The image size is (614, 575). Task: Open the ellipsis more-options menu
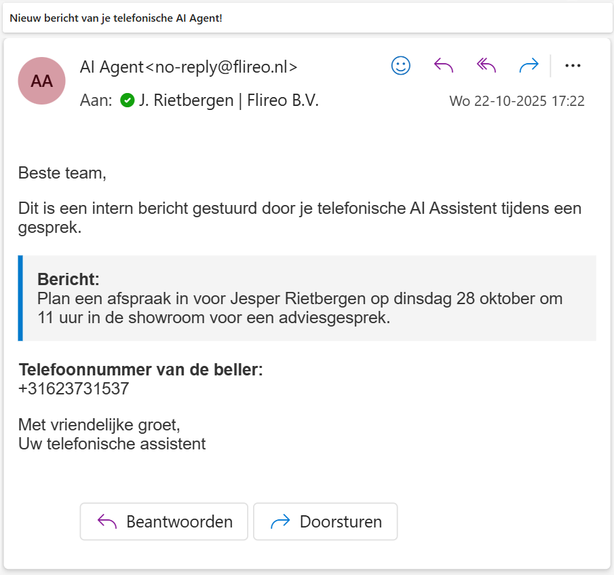point(573,65)
